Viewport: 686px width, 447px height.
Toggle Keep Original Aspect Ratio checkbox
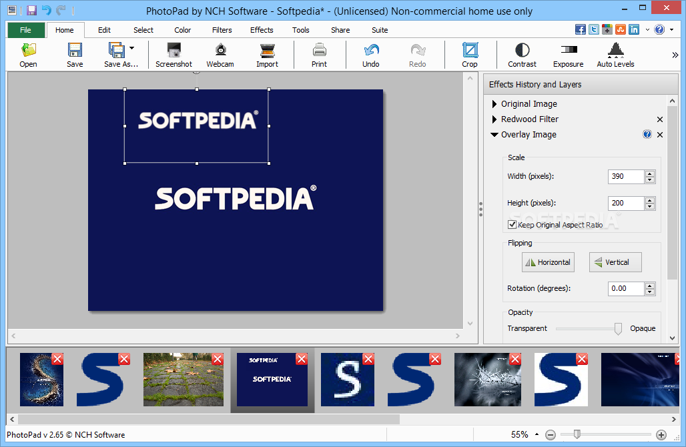(x=512, y=224)
